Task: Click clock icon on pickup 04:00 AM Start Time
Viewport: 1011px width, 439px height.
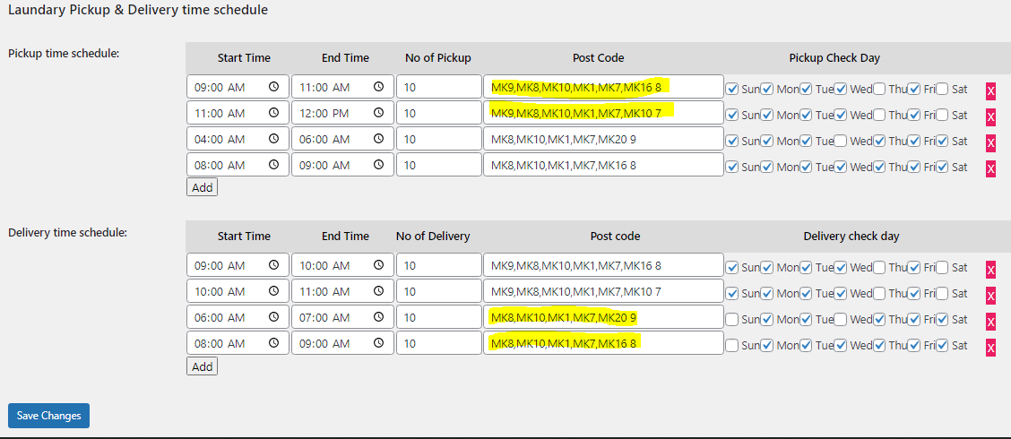Action: [x=273, y=140]
